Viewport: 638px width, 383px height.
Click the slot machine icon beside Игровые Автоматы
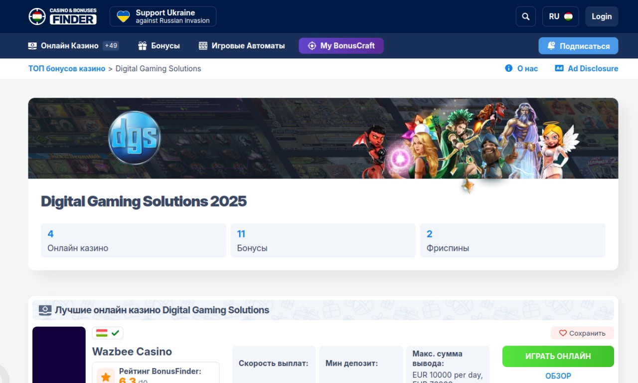pos(203,45)
